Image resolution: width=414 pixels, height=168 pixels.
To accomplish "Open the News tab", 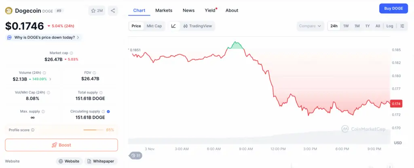I will click(188, 10).
